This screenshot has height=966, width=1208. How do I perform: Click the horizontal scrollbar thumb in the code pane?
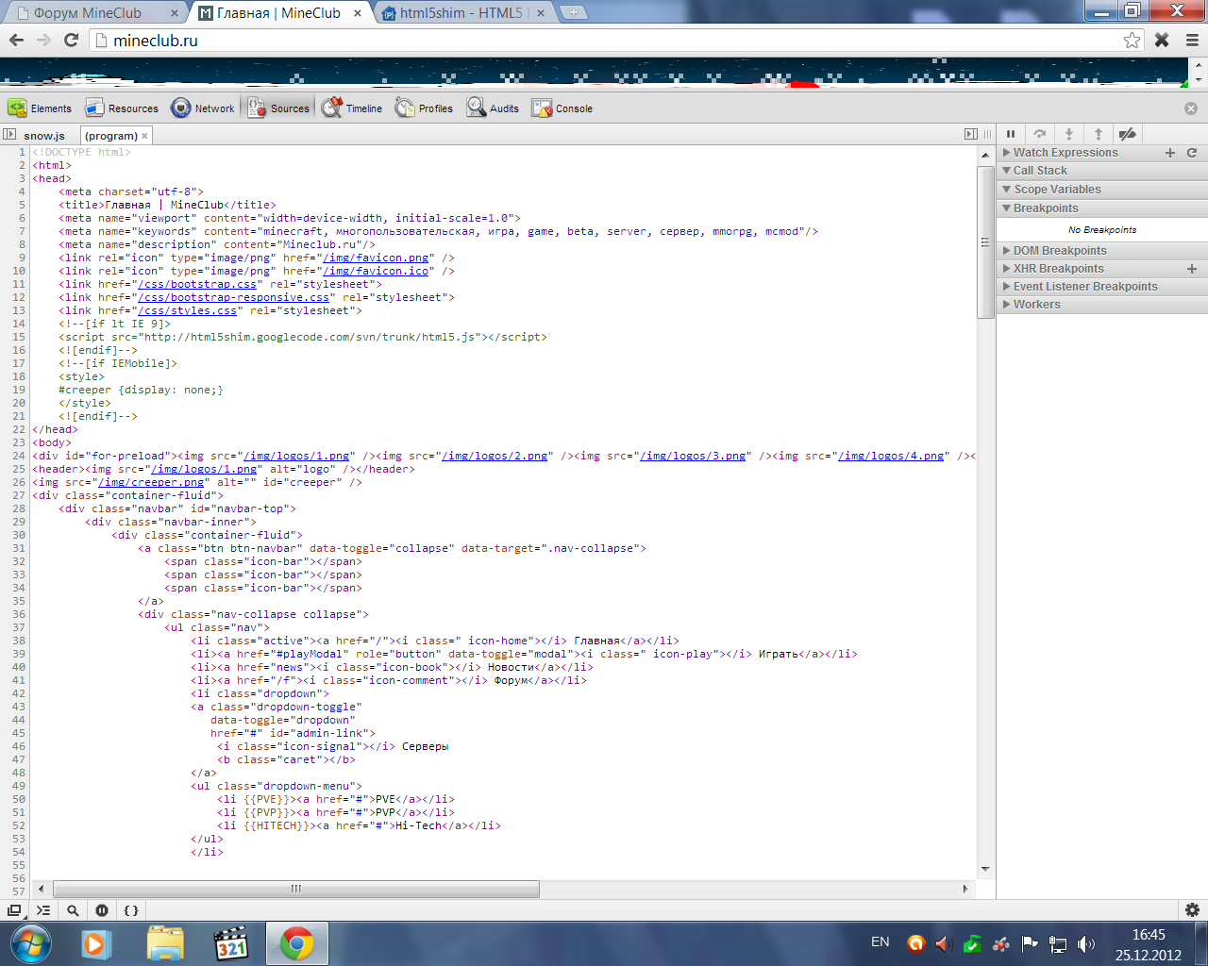296,889
